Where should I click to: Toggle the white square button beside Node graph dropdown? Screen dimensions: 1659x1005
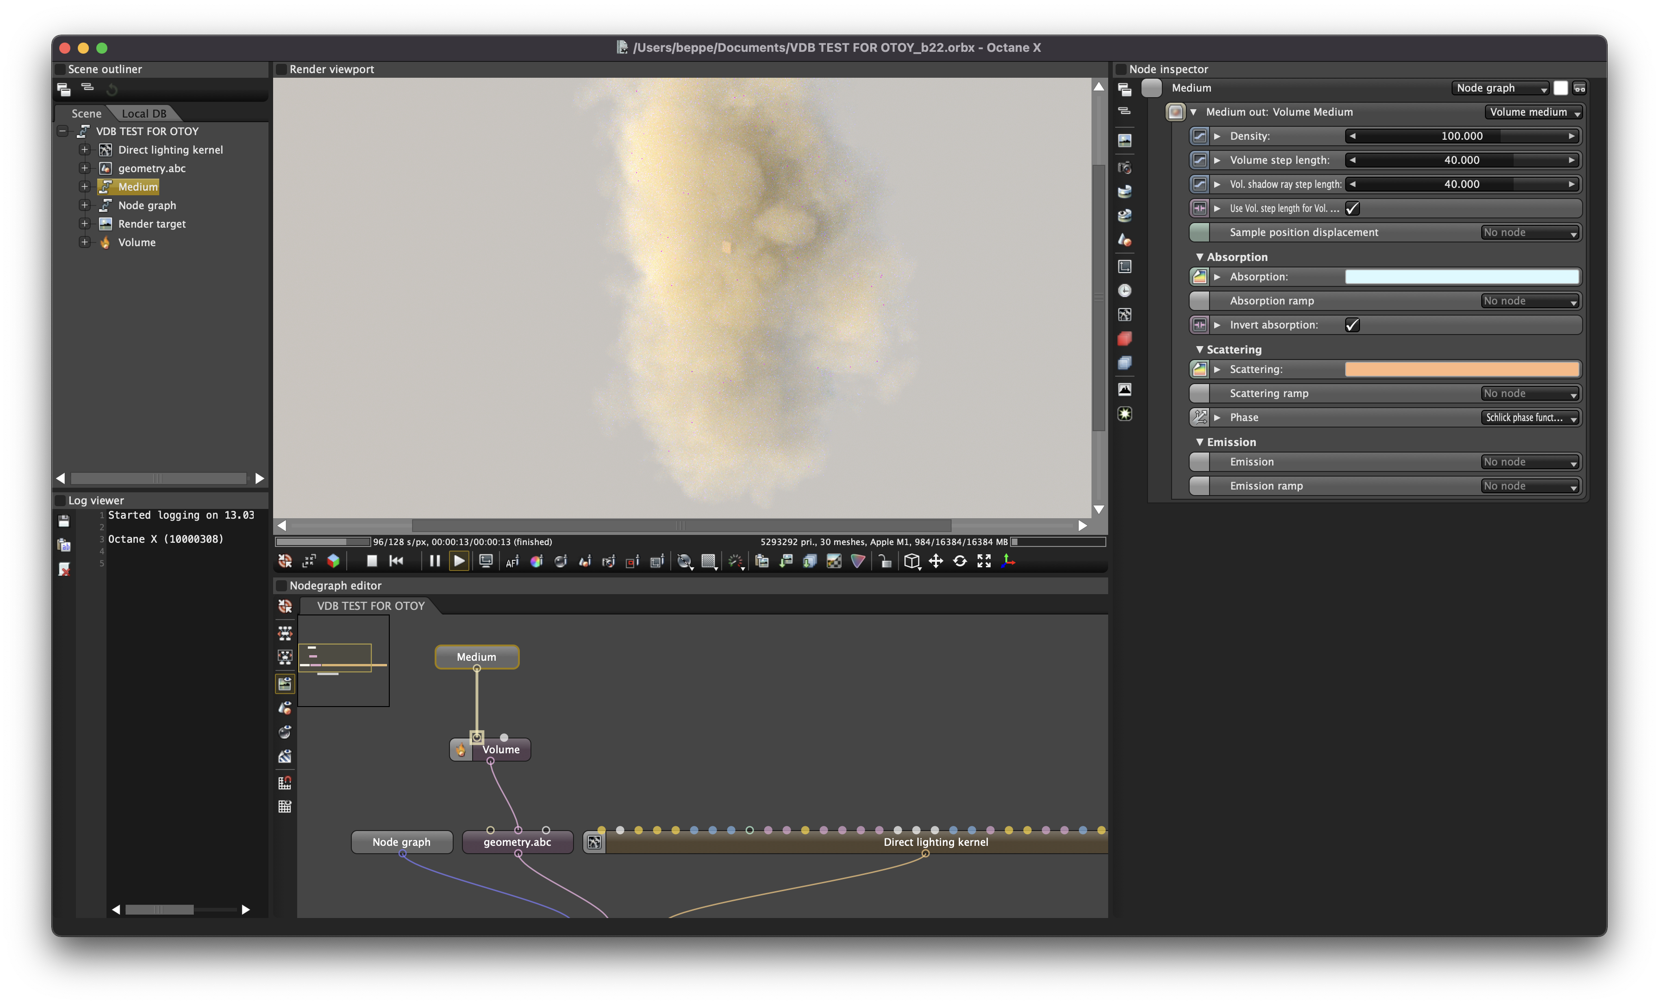point(1561,88)
